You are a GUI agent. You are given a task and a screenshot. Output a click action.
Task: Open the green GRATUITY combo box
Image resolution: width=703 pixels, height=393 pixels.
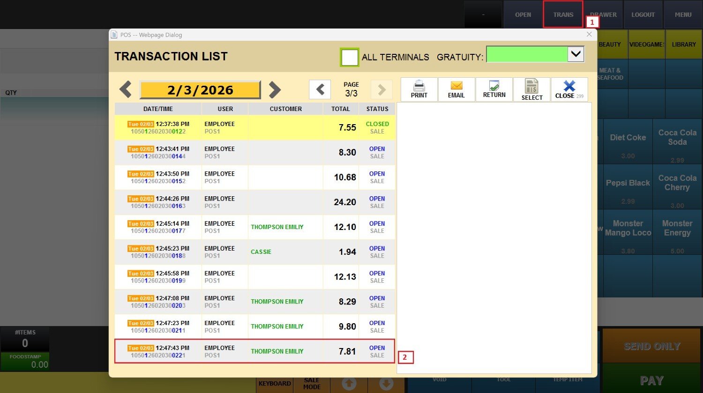(x=527, y=54)
